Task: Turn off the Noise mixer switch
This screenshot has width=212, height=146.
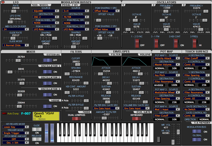Action: tap(48, 106)
